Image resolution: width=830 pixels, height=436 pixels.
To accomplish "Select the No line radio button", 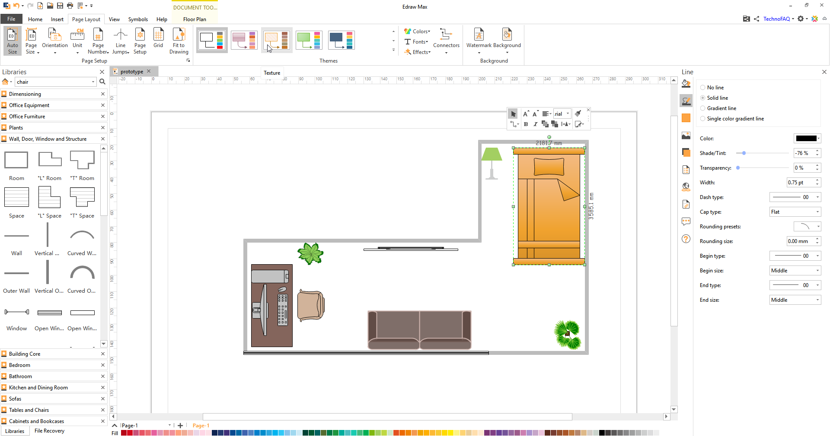I will coord(703,87).
